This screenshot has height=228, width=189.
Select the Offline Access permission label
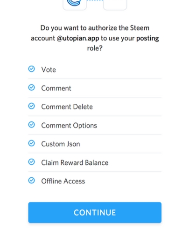tap(63, 181)
